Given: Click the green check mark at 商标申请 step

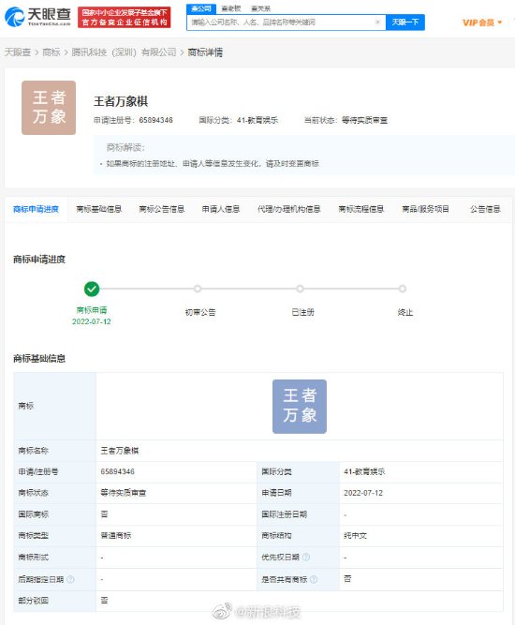Looking at the screenshot, I should point(92,289).
